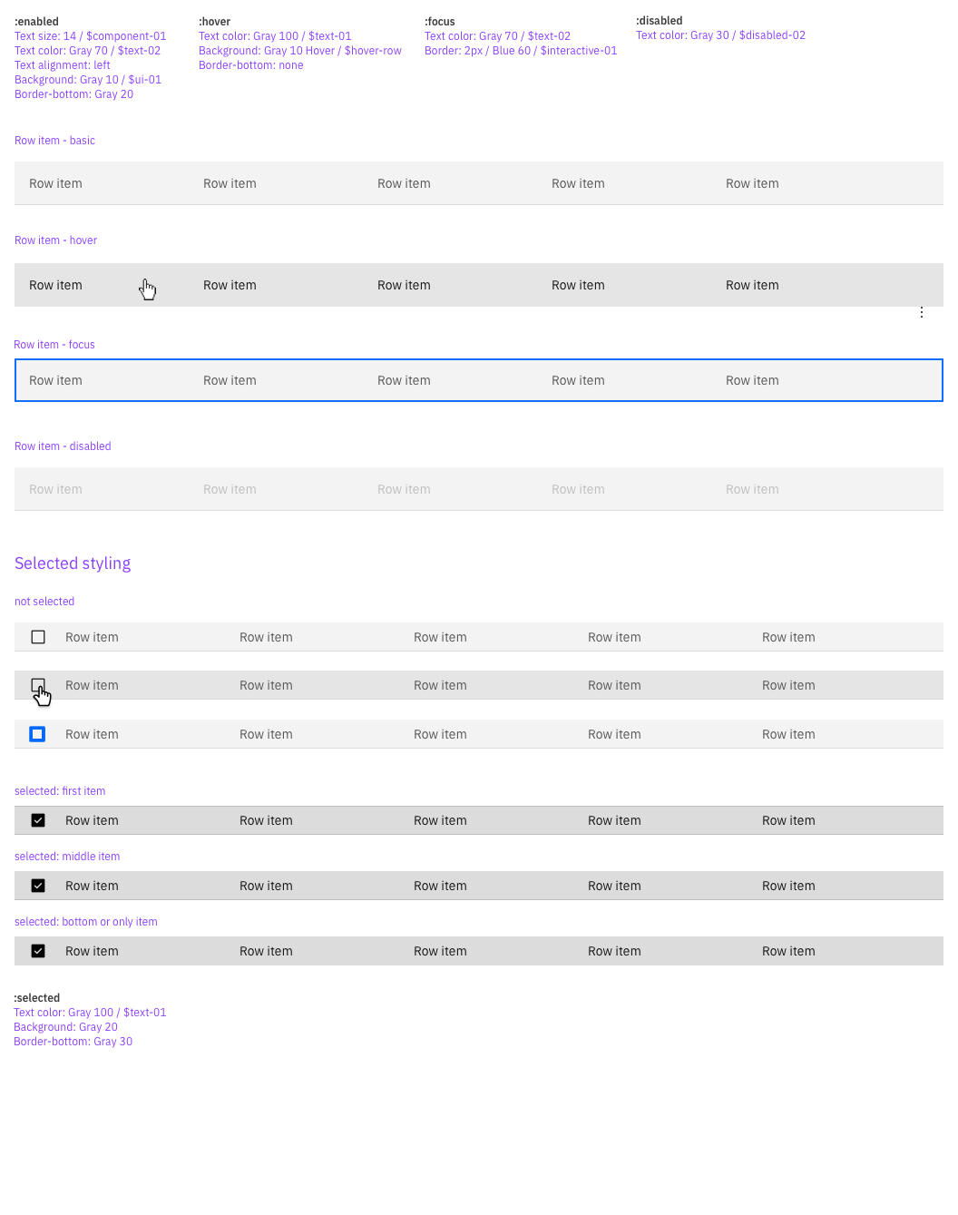Click middle 'Row item' cell in blue-focused row
The height and width of the screenshot is (1215, 958).
[404, 380]
